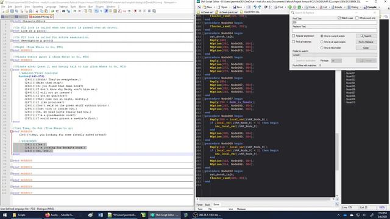Click the Find Text input field
This screenshot has width=390, height=219.
[335, 23]
